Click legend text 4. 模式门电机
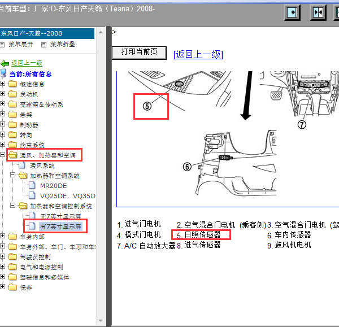 tap(139, 235)
